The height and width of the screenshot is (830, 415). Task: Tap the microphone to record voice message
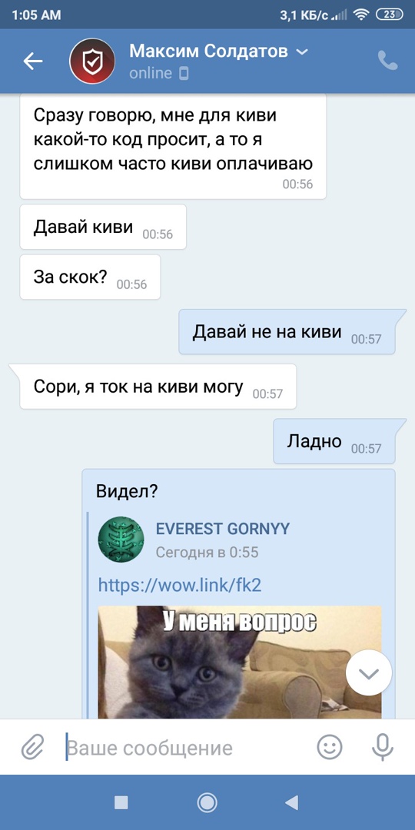coord(382,748)
